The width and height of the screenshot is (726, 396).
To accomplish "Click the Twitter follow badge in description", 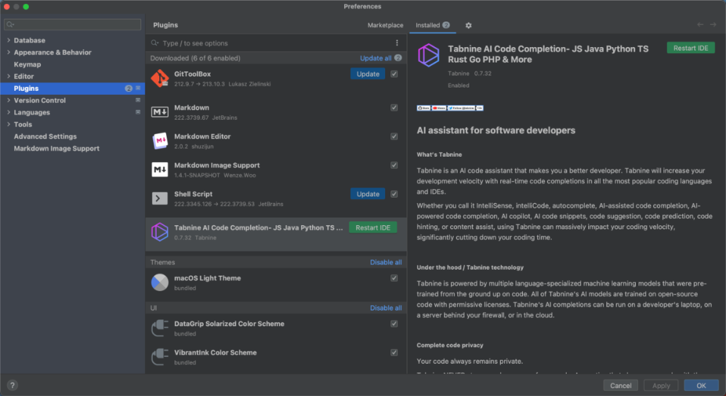I will [x=461, y=108].
